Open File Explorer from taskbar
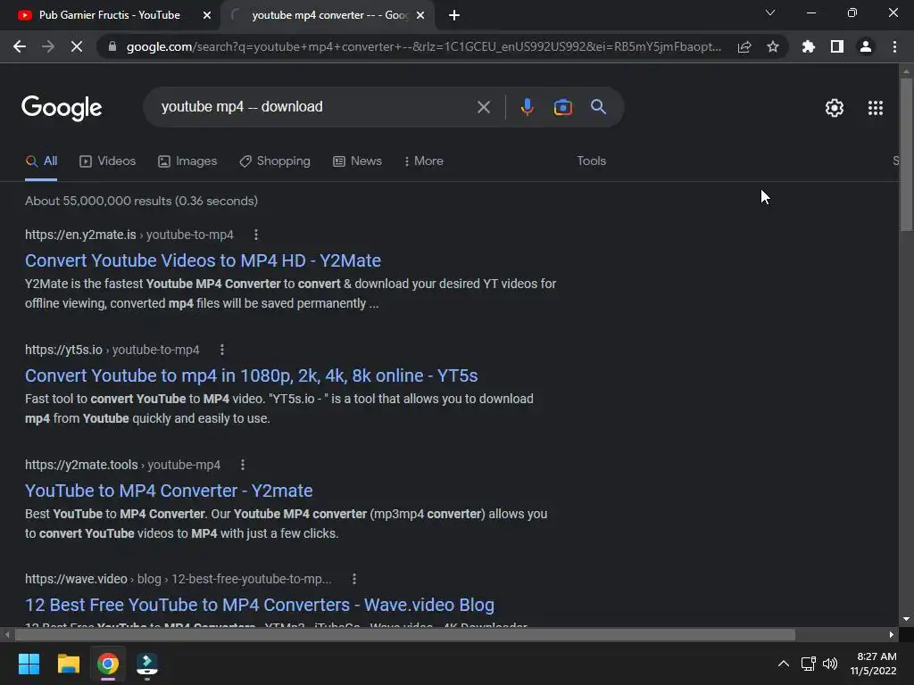Image resolution: width=914 pixels, height=685 pixels. click(68, 664)
